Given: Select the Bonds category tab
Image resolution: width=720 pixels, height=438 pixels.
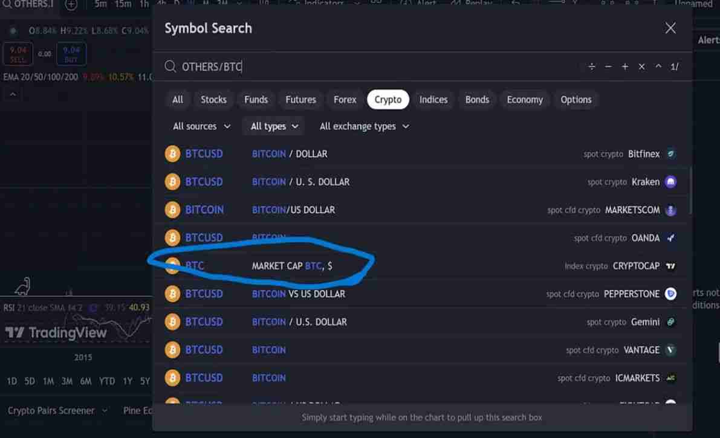Looking at the screenshot, I should click(477, 99).
